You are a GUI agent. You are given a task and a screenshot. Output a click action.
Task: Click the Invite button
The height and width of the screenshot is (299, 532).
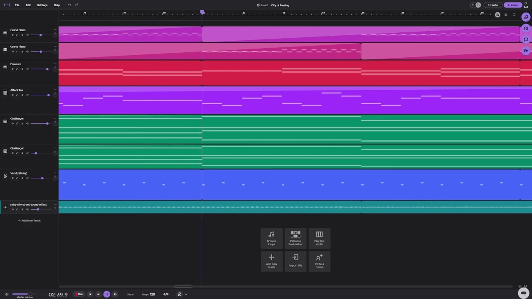coord(493,5)
